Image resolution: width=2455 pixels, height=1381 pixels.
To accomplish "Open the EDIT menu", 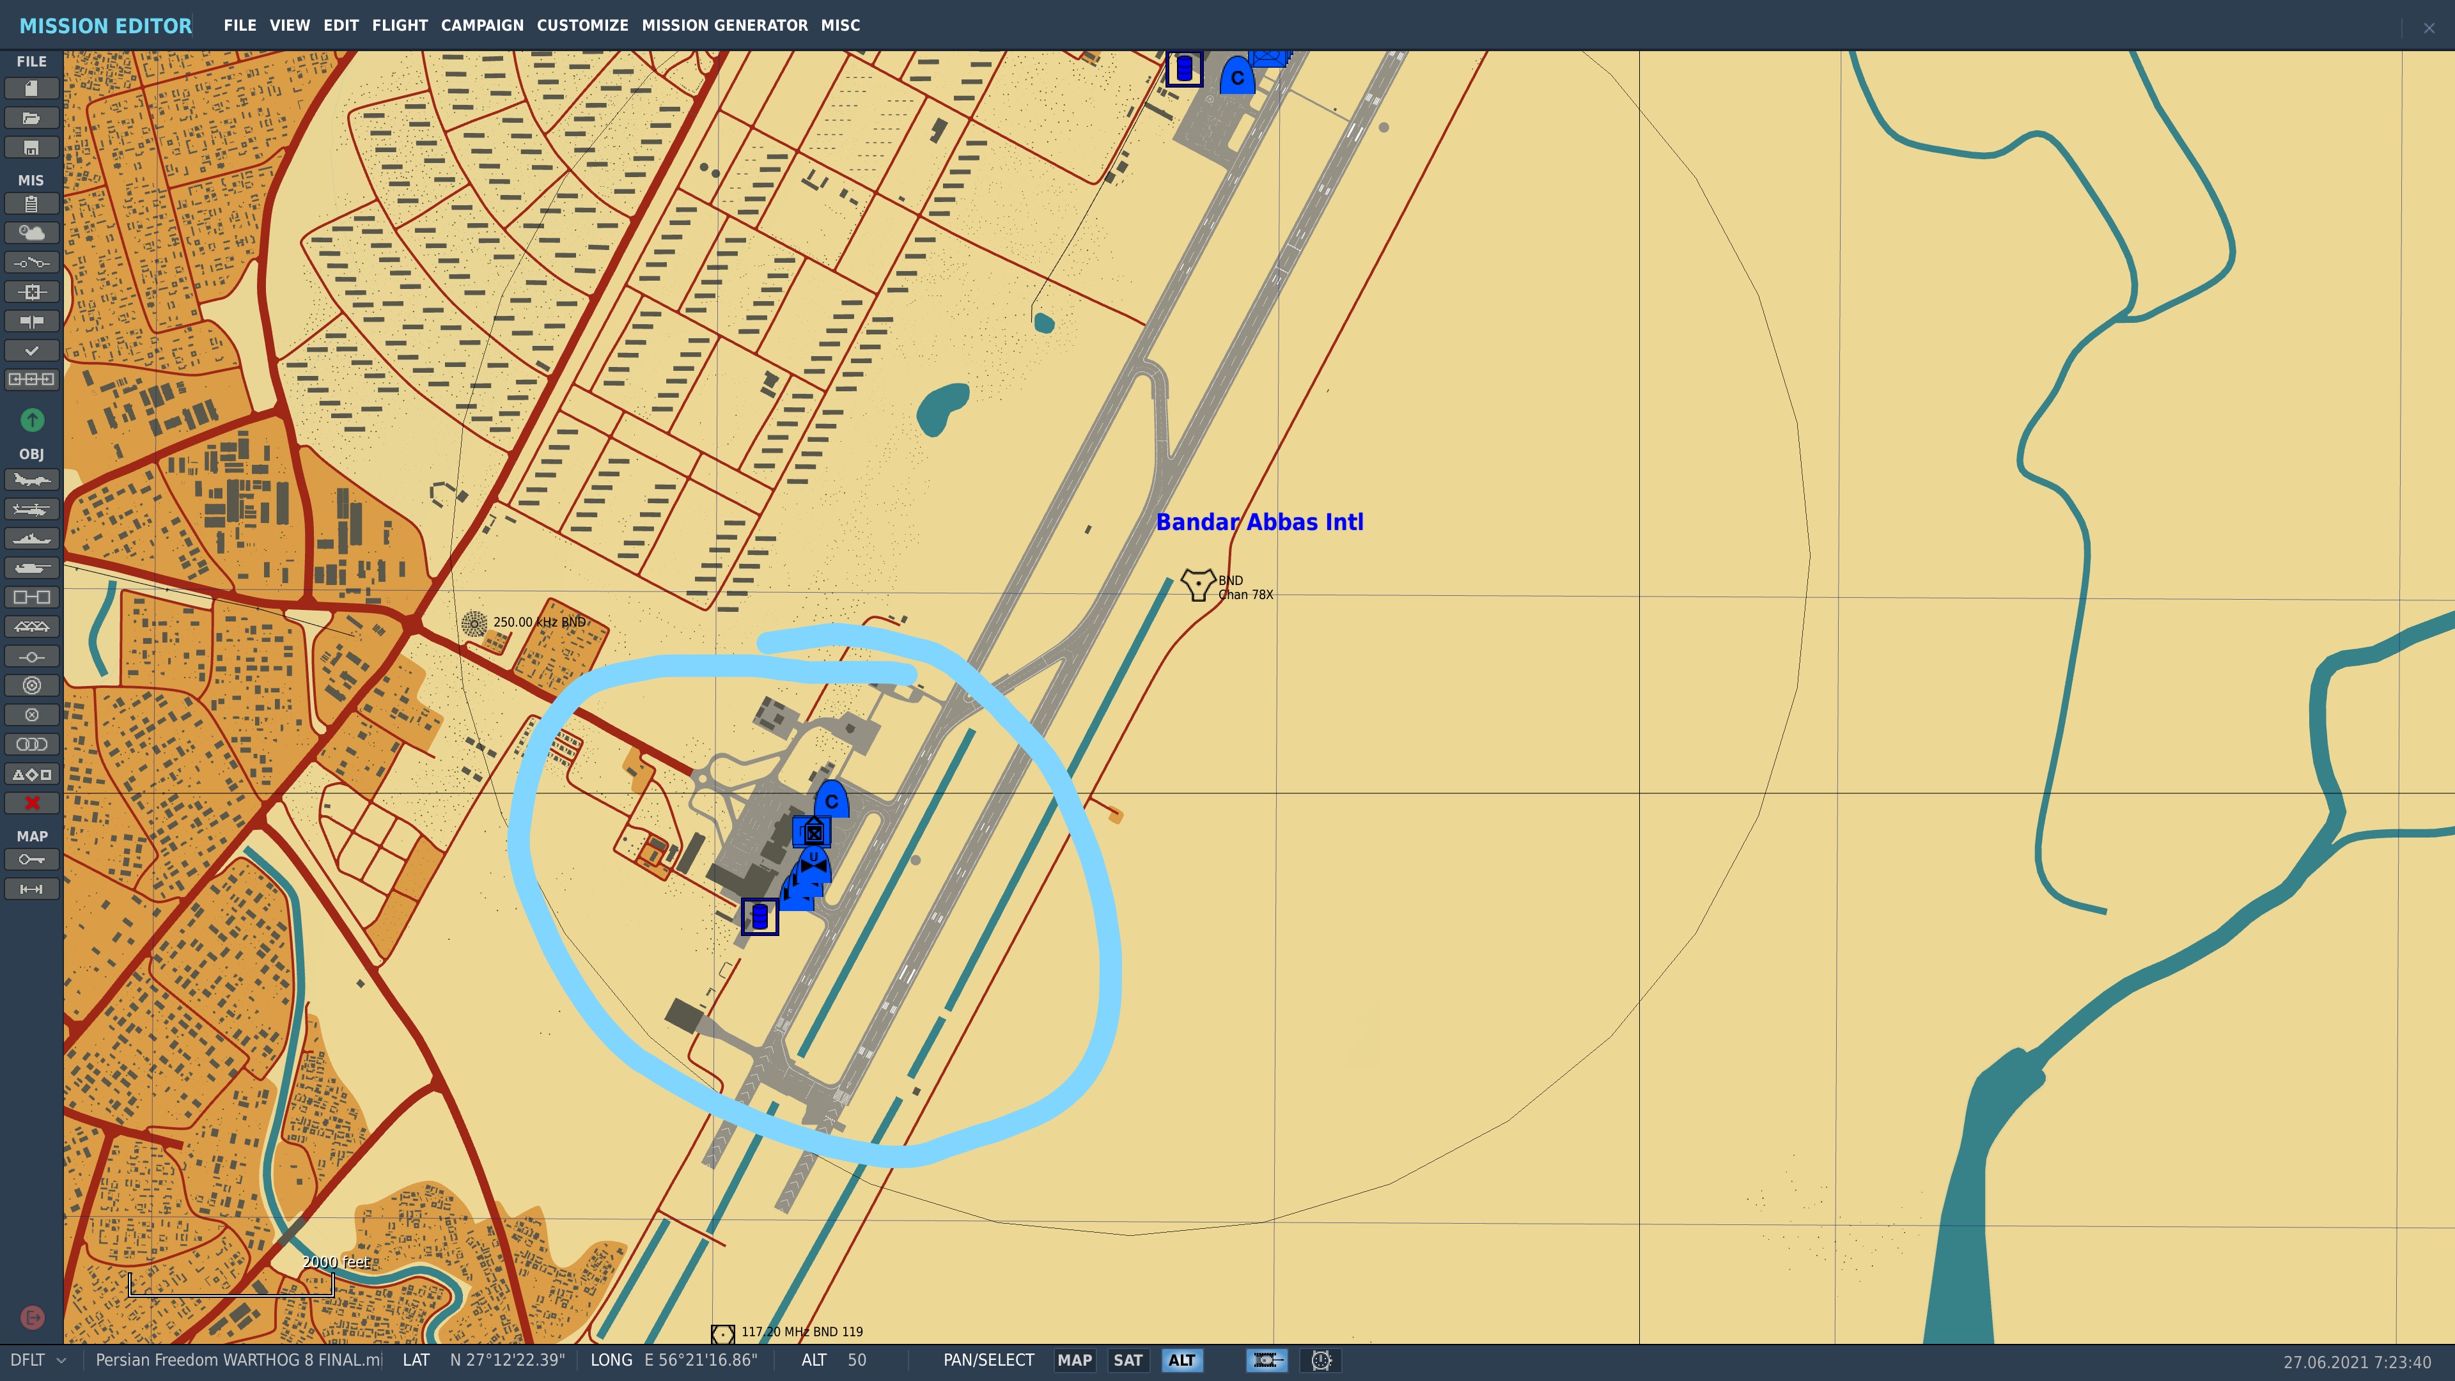I will [x=340, y=26].
